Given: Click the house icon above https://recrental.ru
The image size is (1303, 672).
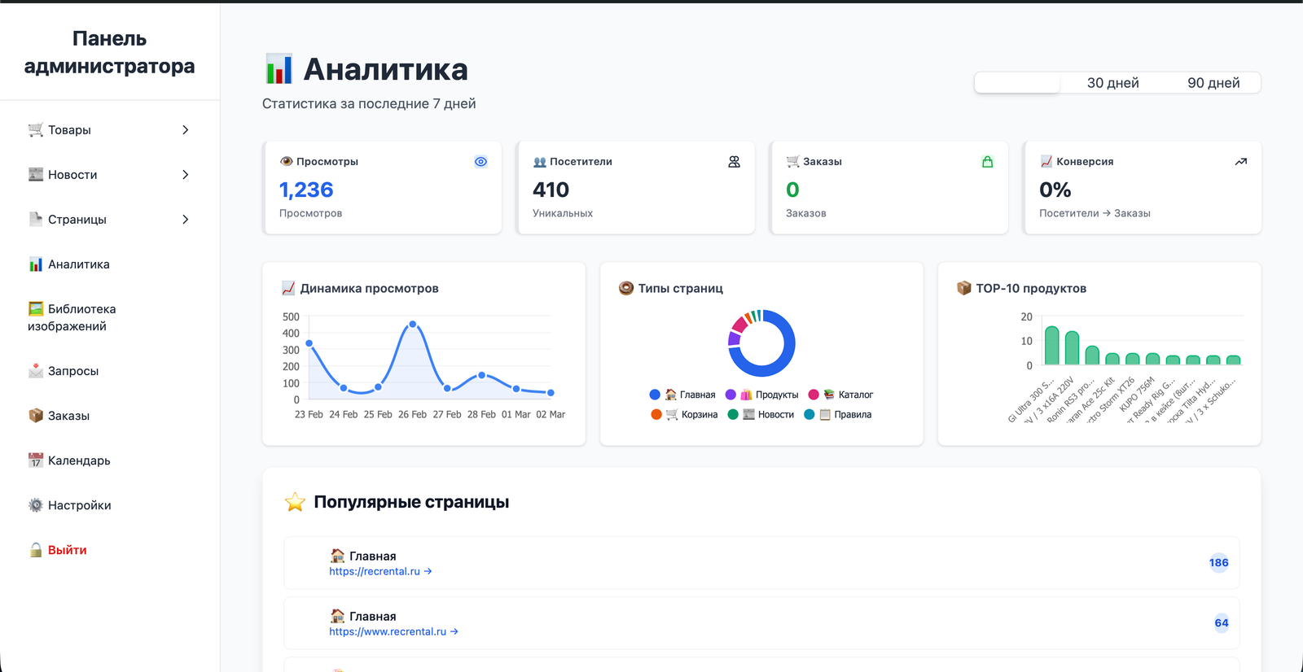Looking at the screenshot, I should point(337,556).
